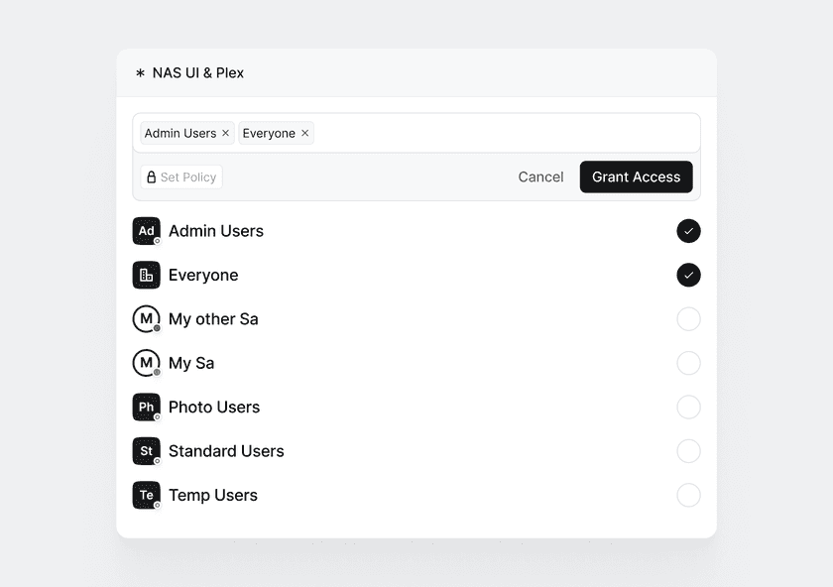Uncheck the Admin Users checkmark
The image size is (833, 587).
688,231
